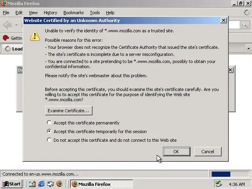Click the Back arrow in Firefox toolbar
252x189 pixels.
(7, 25)
